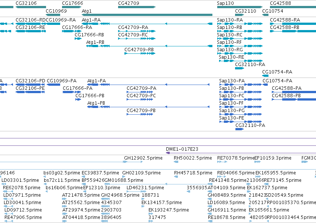Select the CG10969 gene bar
The width and height of the screenshot is (316, 223).
[53, 15]
